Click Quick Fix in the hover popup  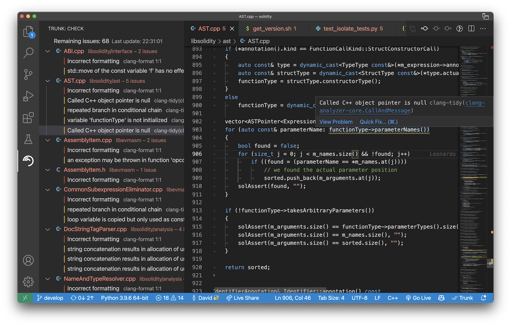378,122
